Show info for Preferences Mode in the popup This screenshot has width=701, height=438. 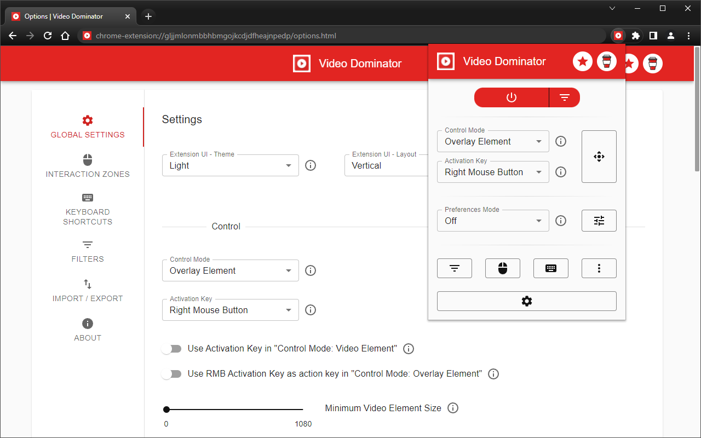coord(561,221)
